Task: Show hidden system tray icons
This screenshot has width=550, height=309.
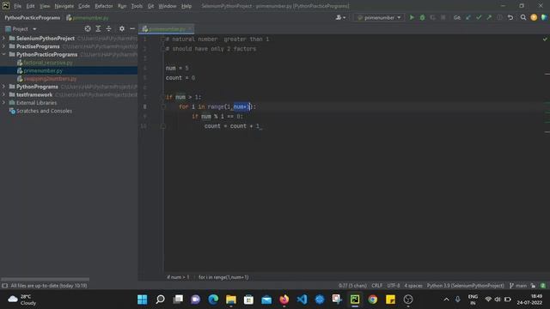Action: click(446, 300)
